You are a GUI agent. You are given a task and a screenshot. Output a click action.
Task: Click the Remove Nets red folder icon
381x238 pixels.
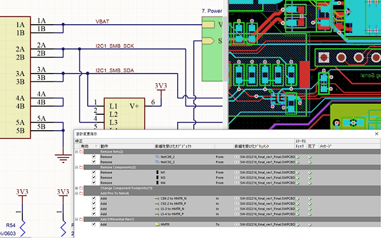point(81,152)
